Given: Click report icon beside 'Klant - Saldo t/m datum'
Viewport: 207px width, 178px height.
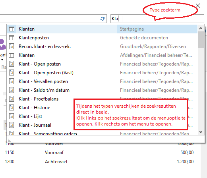Looking at the screenshot, I should click(x=12, y=90).
